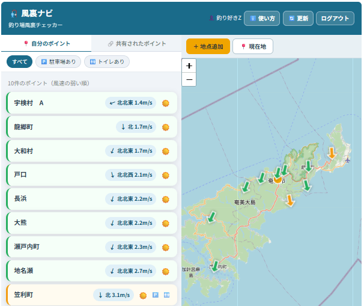Toggle the トイレあり toilet filter
Image resolution: width=364 pixels, height=306 pixels.
click(x=106, y=62)
